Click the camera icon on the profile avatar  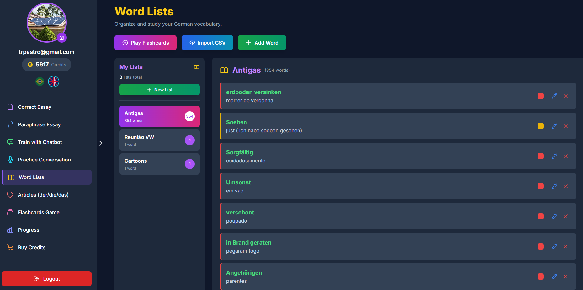click(x=62, y=38)
